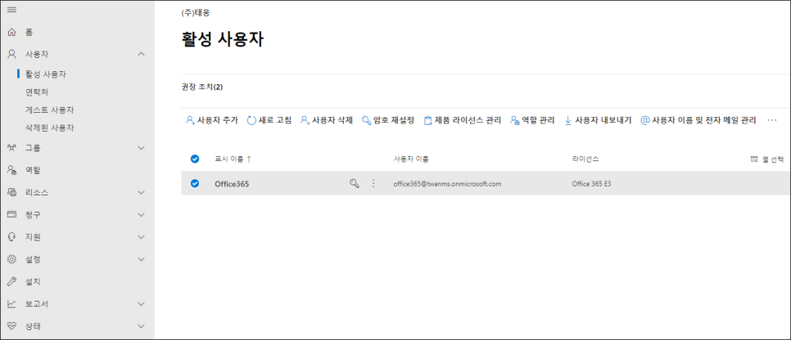The height and width of the screenshot is (340, 791).
Task: Click office365@twanms.onmicrosoft.com cell
Action: 447,184
